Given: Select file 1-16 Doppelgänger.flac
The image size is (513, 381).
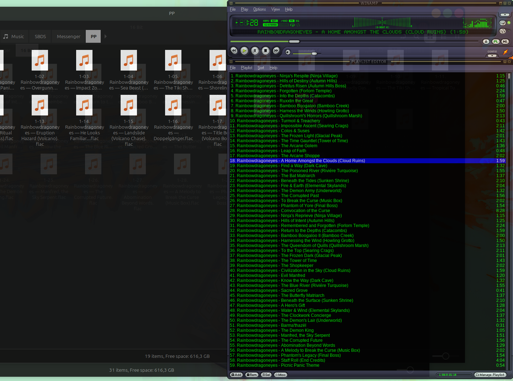Looking at the screenshot, I should pos(173,118).
